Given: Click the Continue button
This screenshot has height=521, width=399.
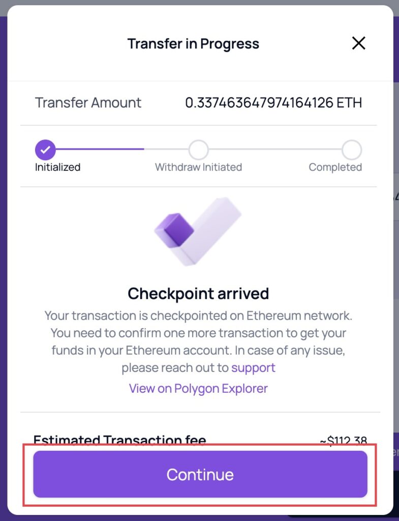Looking at the screenshot, I should [200, 474].
